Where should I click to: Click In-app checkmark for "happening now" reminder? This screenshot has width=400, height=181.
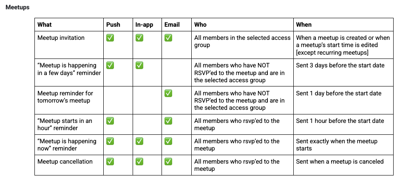click(x=139, y=141)
